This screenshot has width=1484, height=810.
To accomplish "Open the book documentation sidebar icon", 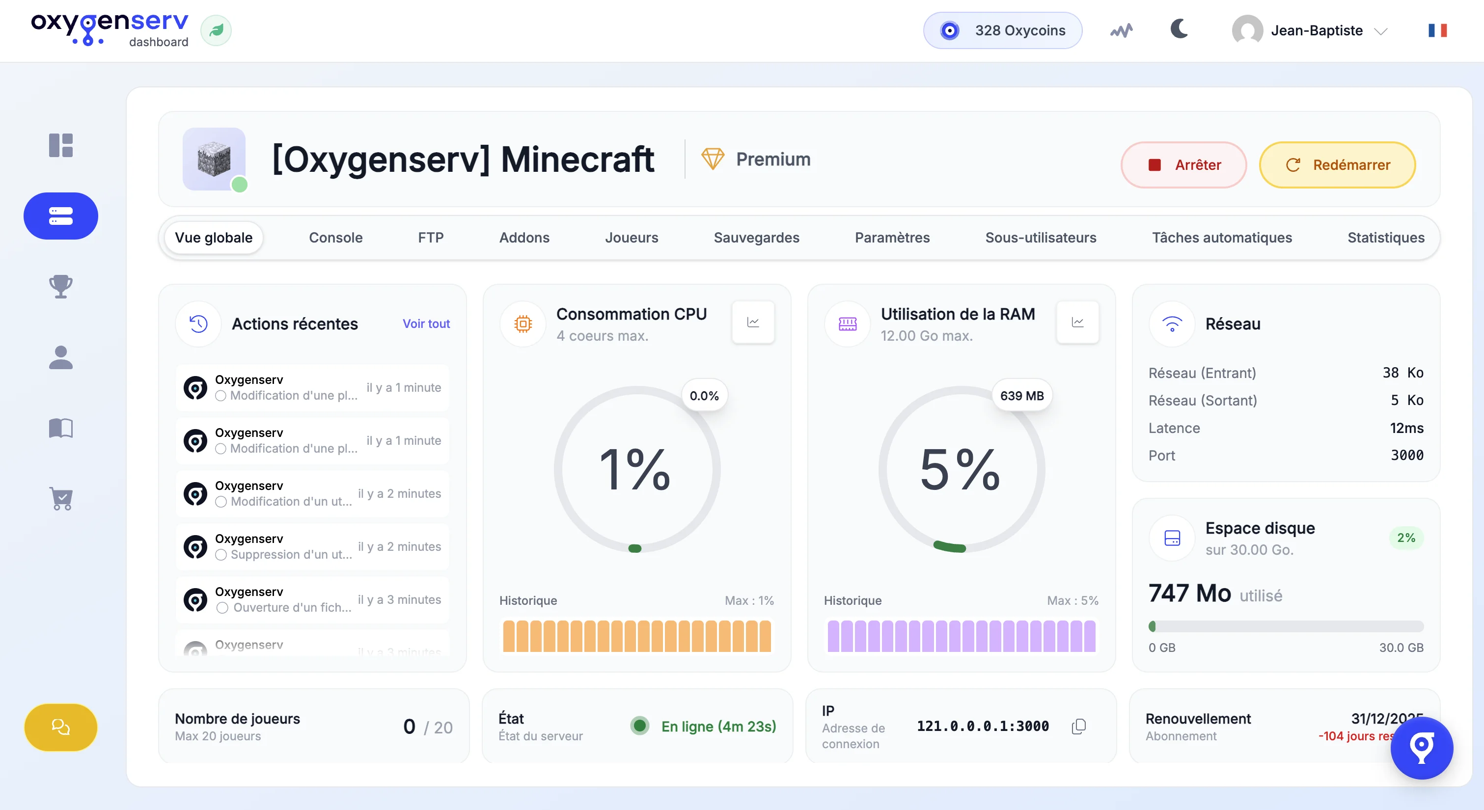I will tap(60, 428).
